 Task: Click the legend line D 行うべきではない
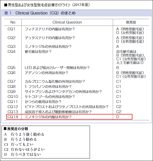pyautogui.click(x=22, y=154)
